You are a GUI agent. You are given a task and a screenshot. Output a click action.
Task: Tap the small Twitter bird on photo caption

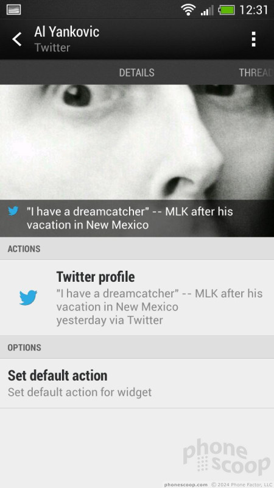[x=13, y=211]
